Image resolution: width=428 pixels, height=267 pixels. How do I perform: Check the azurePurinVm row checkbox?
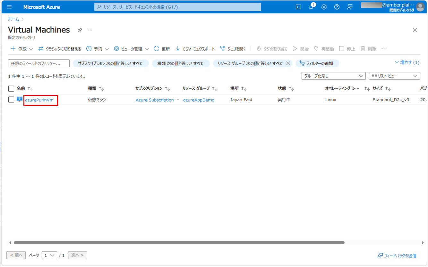pos(11,100)
